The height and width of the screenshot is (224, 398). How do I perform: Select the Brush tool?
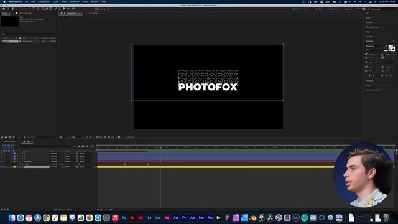coord(56,9)
